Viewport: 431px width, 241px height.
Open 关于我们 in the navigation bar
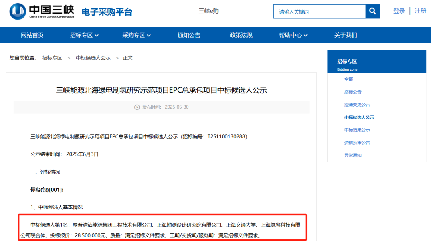pyautogui.click(x=346, y=35)
